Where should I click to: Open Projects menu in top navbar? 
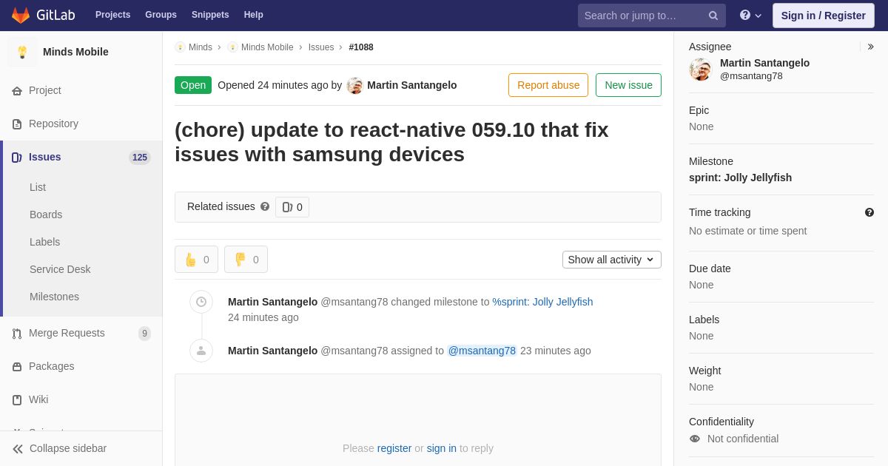click(x=112, y=15)
